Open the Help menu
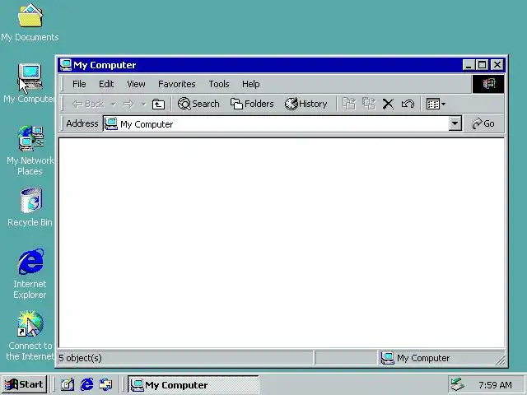 pyautogui.click(x=250, y=84)
